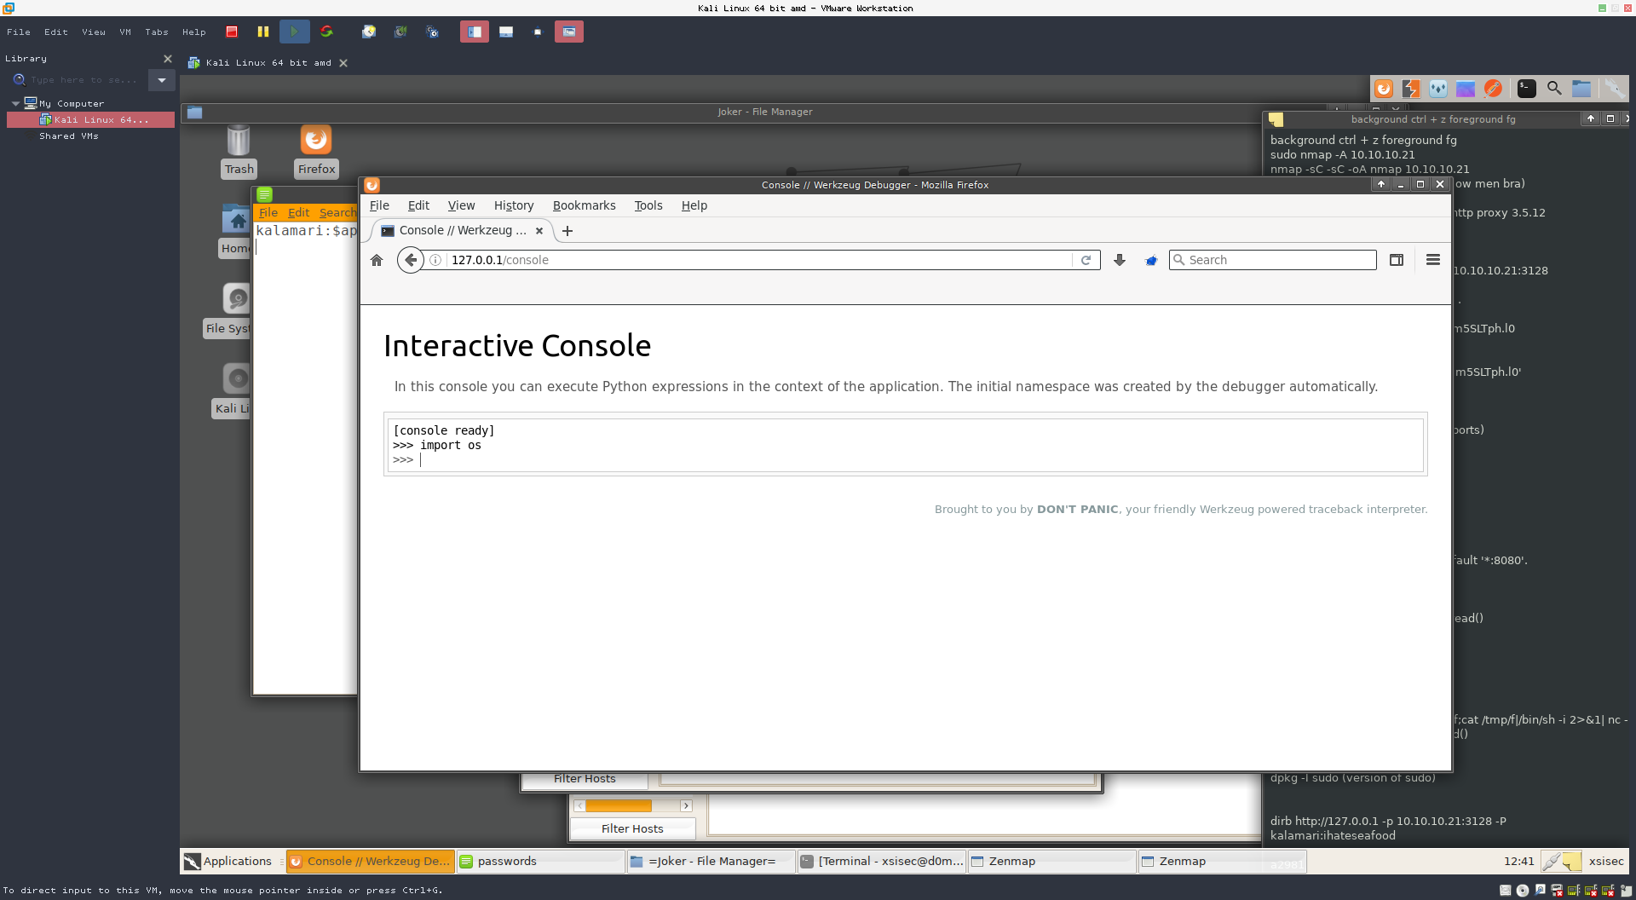
Task: Toggle the VMware library sidebar view icon
Action: (475, 32)
